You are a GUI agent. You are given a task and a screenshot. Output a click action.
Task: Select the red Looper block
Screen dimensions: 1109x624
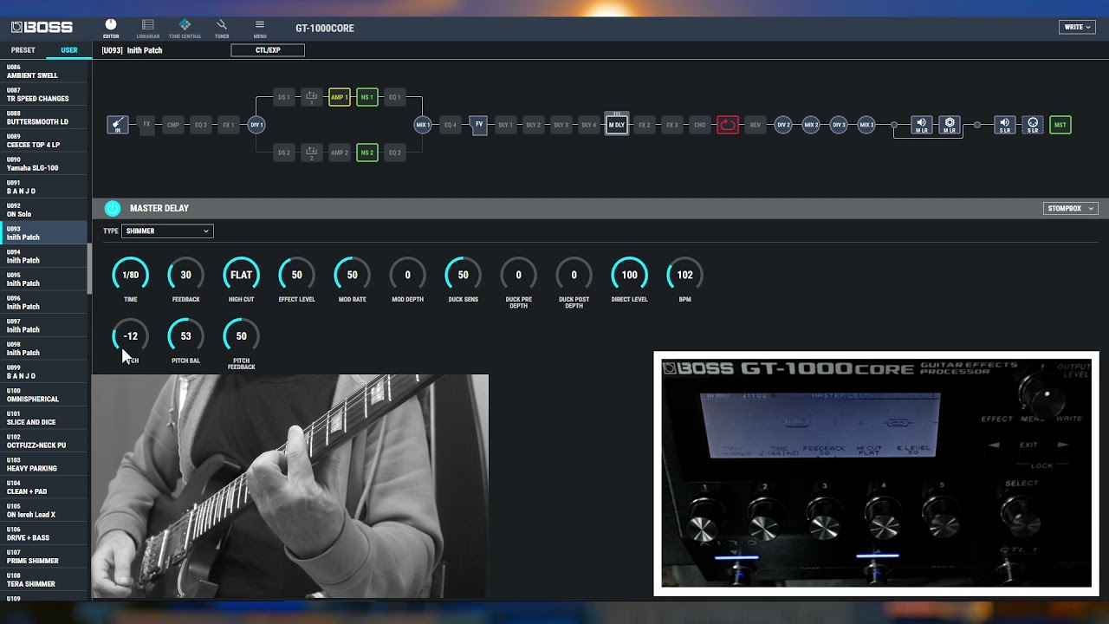click(x=728, y=125)
